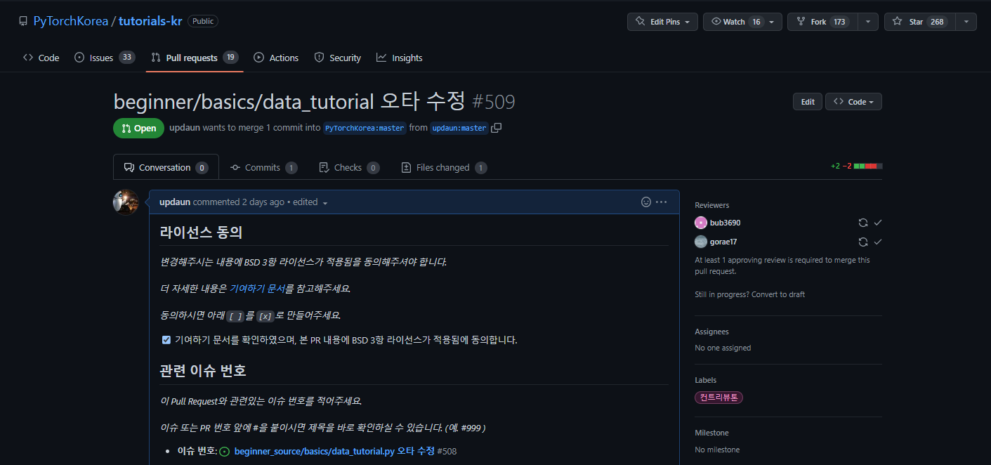The width and height of the screenshot is (991, 465).
Task: Copy the head branch name icon
Action: click(497, 128)
